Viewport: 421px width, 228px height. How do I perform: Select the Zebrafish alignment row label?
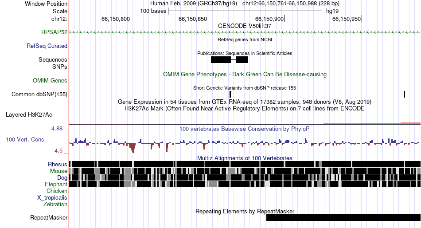point(55,204)
